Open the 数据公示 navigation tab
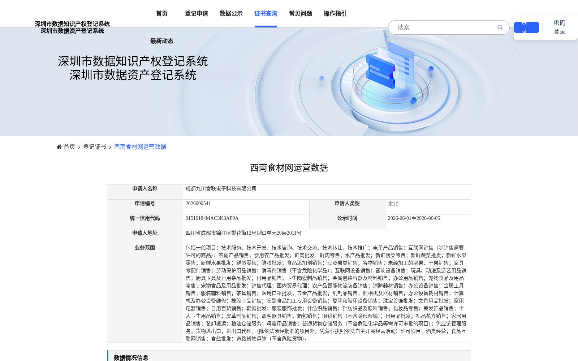Screen dimensions: 578x361 [231, 14]
